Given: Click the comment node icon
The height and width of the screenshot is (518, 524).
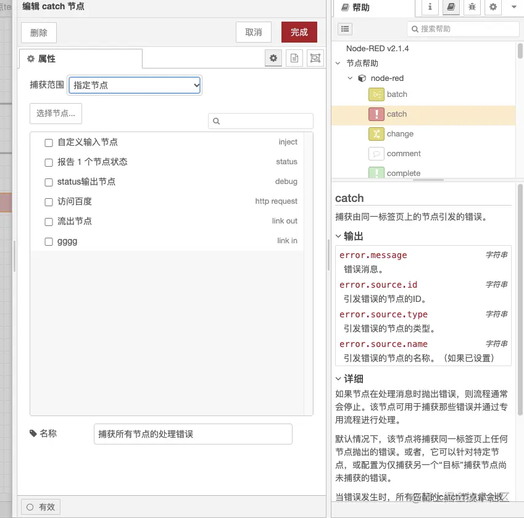Looking at the screenshot, I should pos(376,153).
